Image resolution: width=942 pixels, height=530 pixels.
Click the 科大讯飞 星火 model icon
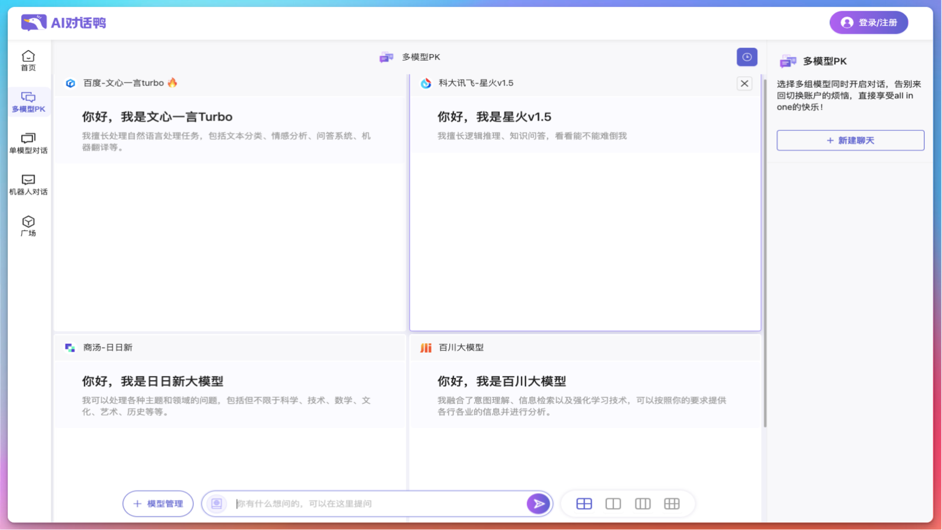pos(426,83)
